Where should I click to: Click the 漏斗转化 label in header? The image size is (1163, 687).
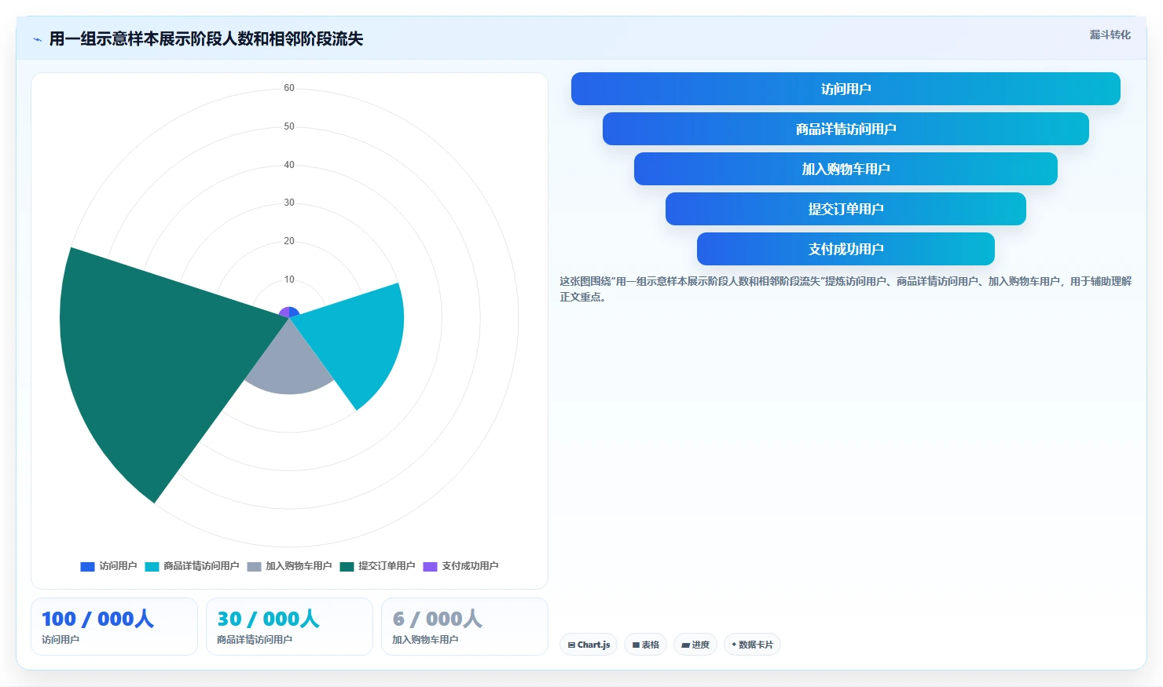pyautogui.click(x=1110, y=35)
